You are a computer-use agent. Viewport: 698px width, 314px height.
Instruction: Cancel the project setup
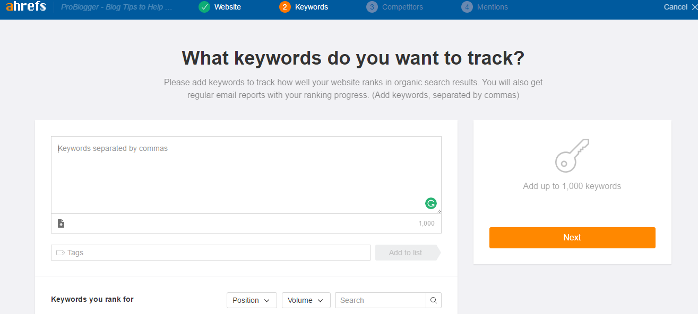click(680, 7)
